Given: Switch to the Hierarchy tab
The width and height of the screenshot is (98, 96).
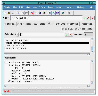Looking at the screenshot, I should coord(10,24).
